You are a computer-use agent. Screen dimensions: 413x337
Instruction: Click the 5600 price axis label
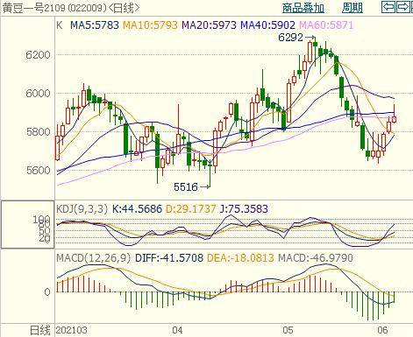[38, 171]
